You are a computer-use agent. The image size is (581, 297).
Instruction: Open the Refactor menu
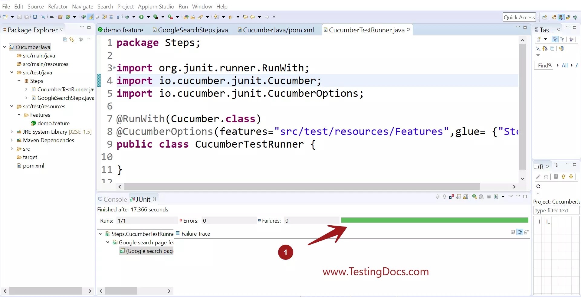pos(57,6)
